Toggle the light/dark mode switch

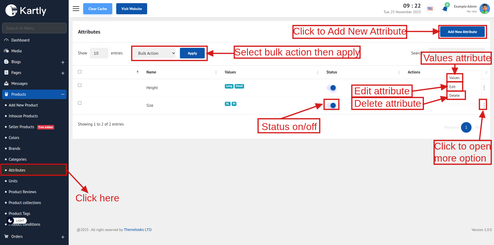(16, 220)
